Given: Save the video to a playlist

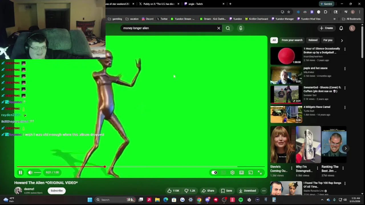Looking at the screenshot, I should (x=226, y=191).
